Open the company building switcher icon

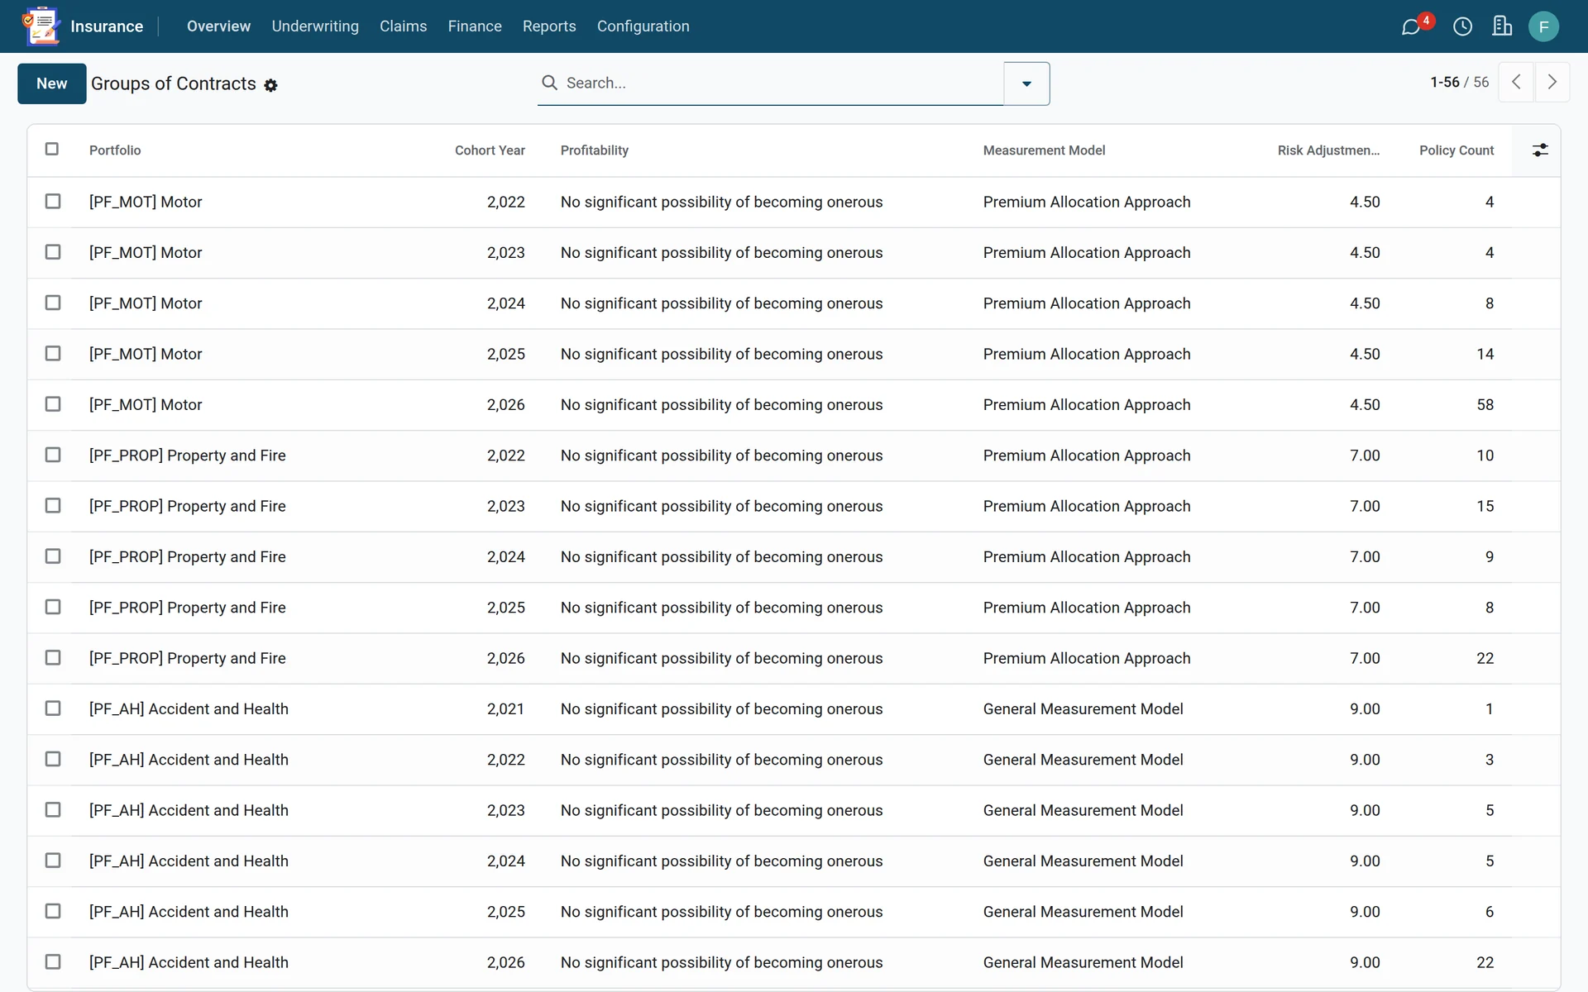pyautogui.click(x=1502, y=26)
